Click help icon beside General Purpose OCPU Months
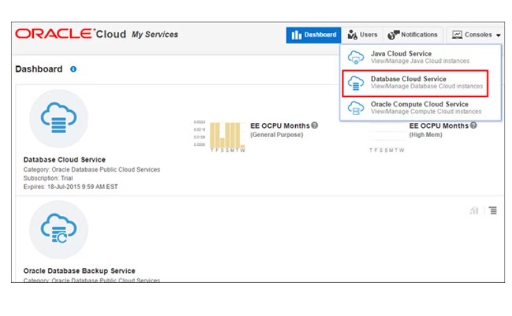The height and width of the screenshot is (316, 512). 315,125
